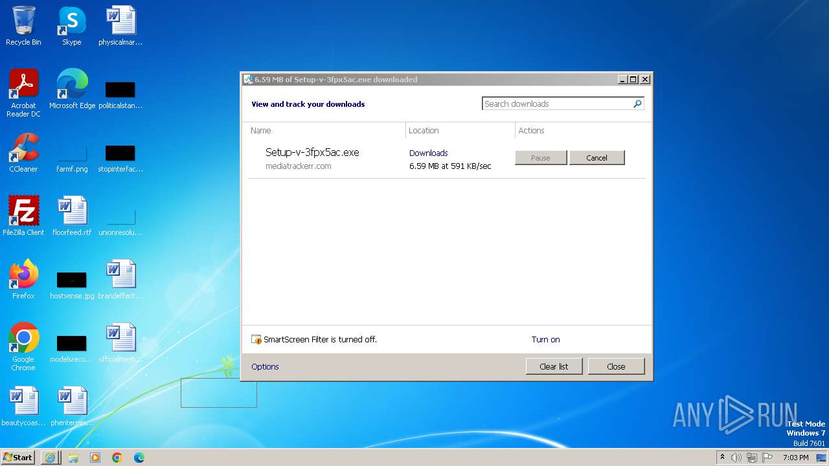Click the network icon in system tray
The width and height of the screenshot is (829, 466).
click(x=752, y=458)
